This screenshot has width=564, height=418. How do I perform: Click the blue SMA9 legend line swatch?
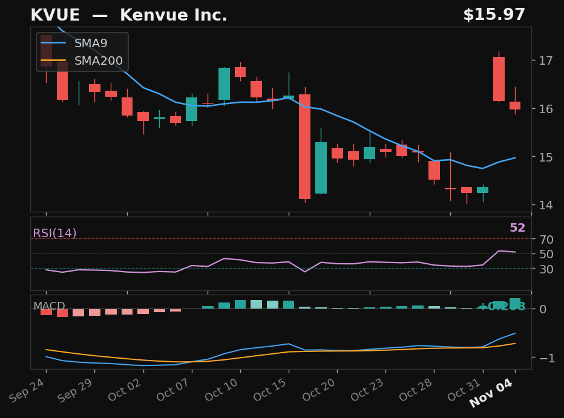pos(53,43)
